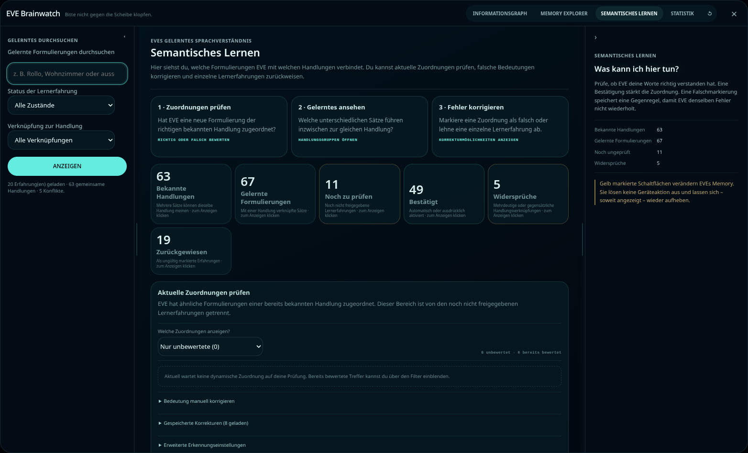
Task: Go to the Statistik tab
Action: (682, 13)
